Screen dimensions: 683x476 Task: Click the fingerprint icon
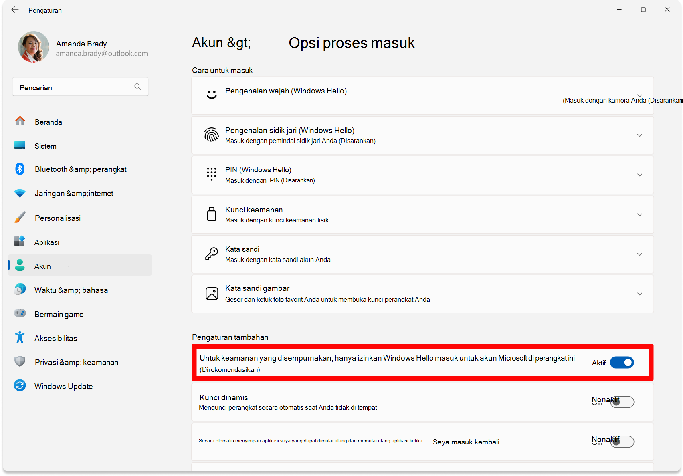212,135
